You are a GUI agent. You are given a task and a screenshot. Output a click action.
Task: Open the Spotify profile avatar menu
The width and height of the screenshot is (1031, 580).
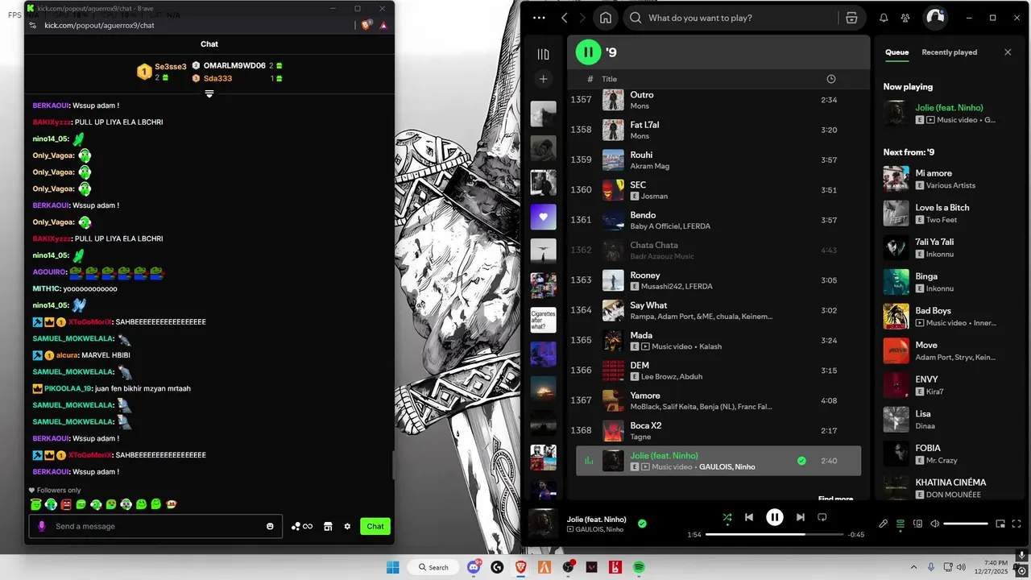(934, 18)
